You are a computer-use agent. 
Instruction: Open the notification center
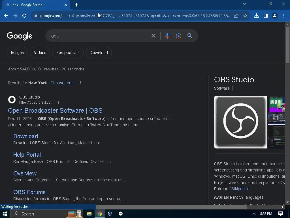click(281, 214)
